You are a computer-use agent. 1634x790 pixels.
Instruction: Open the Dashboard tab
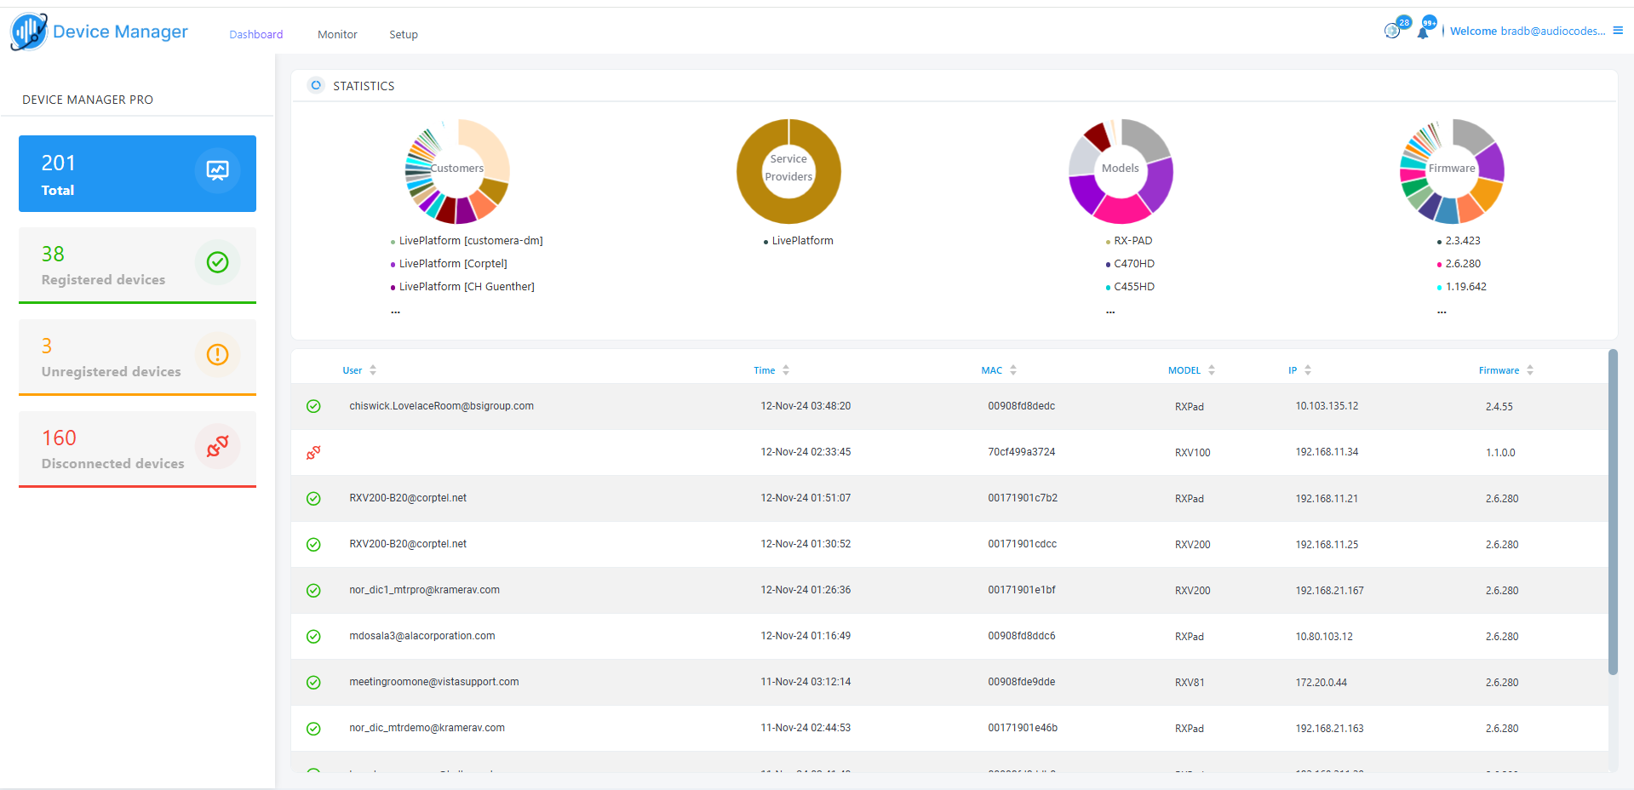pos(255,35)
